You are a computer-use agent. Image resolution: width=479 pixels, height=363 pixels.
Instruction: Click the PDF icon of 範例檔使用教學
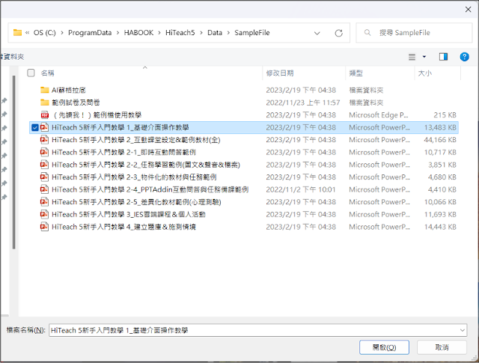pos(45,115)
